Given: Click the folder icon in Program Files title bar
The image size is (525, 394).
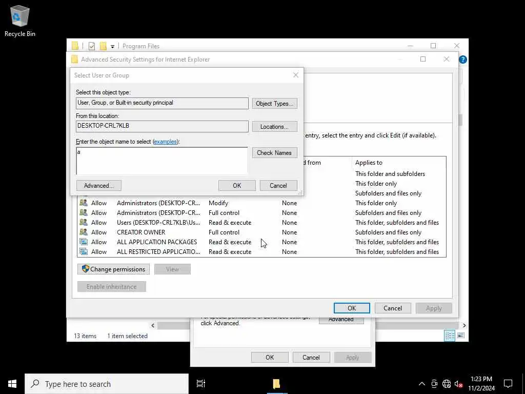Looking at the screenshot, I should [75, 46].
